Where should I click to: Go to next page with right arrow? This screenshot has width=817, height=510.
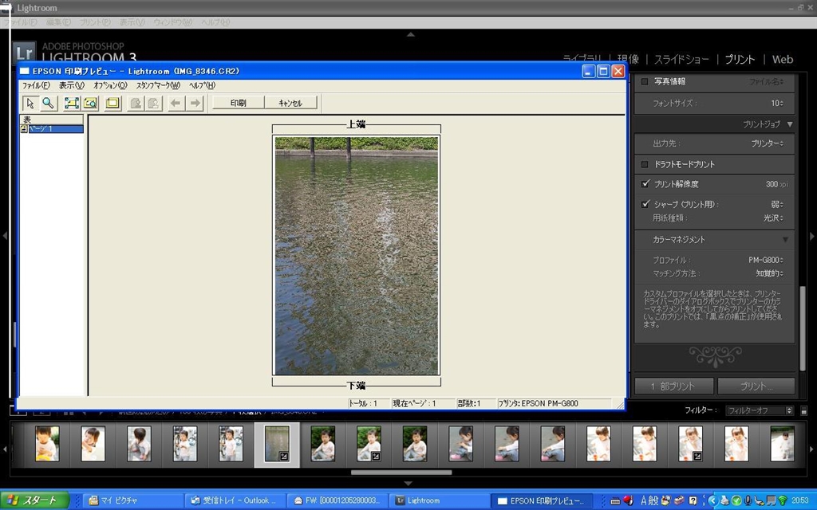click(195, 103)
